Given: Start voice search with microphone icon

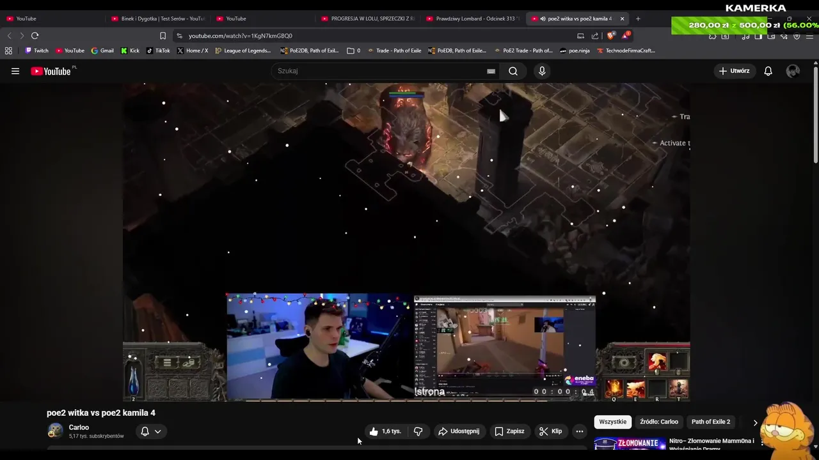Looking at the screenshot, I should 542,71.
